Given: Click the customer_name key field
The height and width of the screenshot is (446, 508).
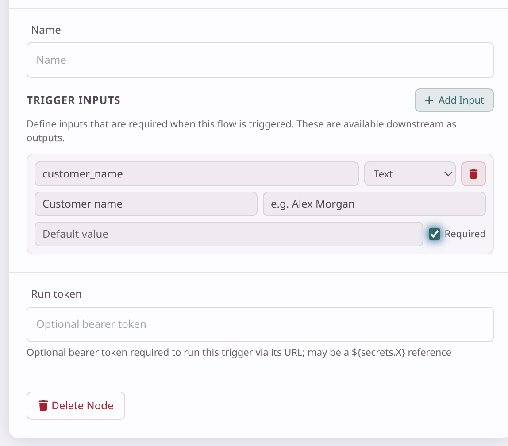Looking at the screenshot, I should (196, 174).
